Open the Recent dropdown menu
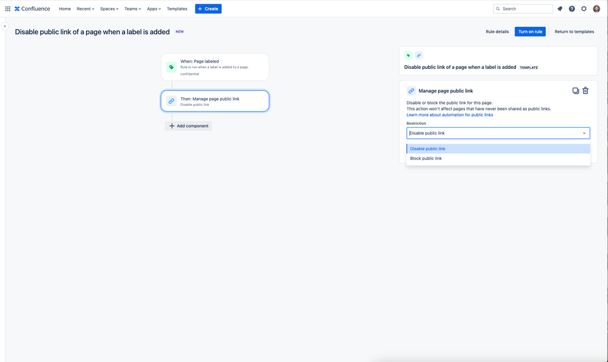The image size is (608, 362). point(85,9)
